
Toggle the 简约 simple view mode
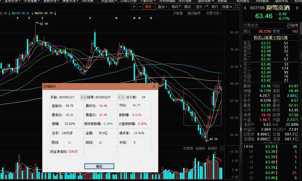tap(214, 7)
